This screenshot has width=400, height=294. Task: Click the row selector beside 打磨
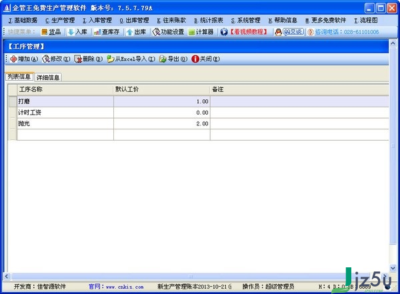[x=13, y=101]
